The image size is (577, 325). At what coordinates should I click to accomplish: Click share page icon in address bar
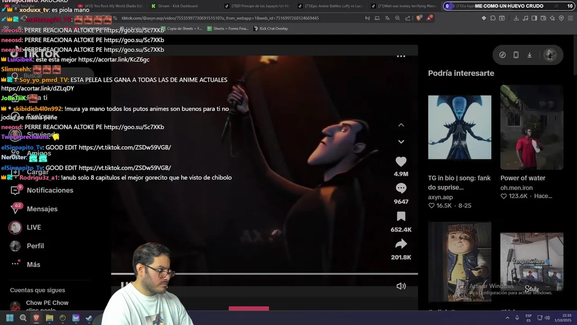click(408, 18)
